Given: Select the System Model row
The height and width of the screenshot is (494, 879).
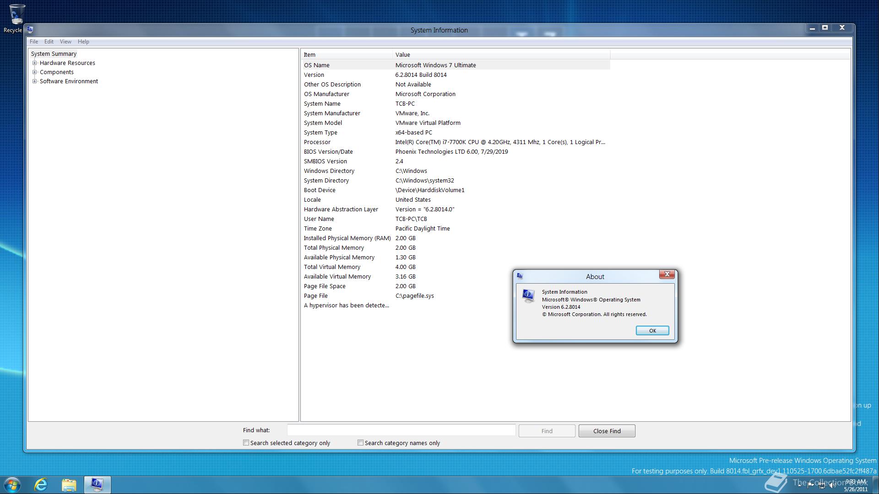Looking at the screenshot, I should 456,123.
